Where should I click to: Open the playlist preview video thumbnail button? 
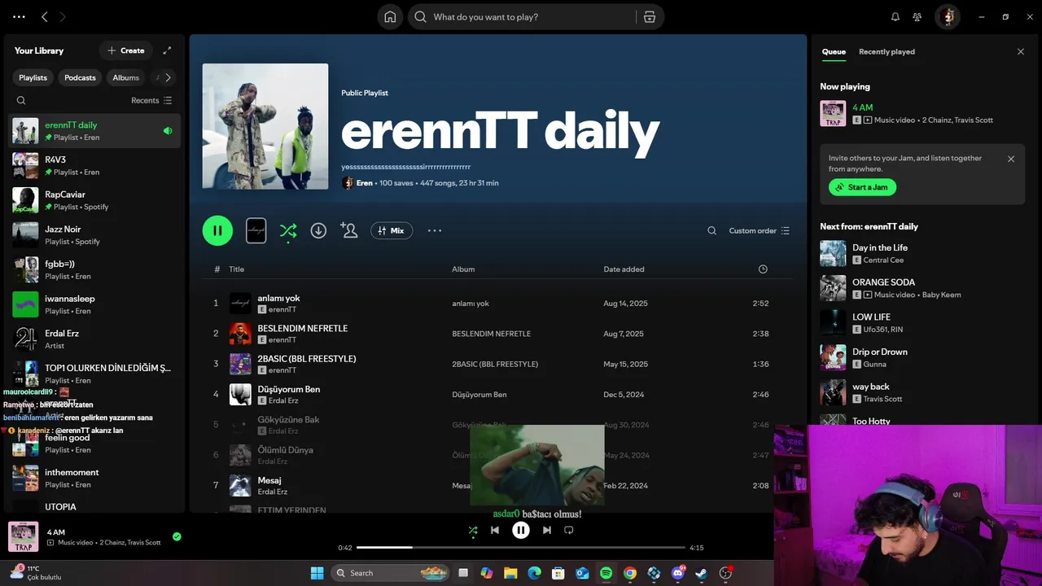click(x=256, y=230)
